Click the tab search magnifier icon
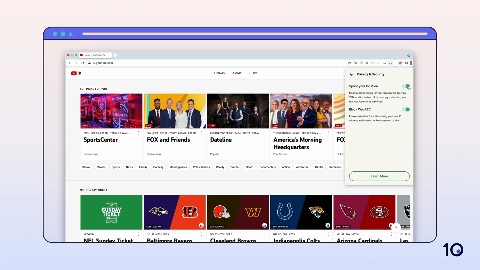480x270 pixels. tap(409, 56)
